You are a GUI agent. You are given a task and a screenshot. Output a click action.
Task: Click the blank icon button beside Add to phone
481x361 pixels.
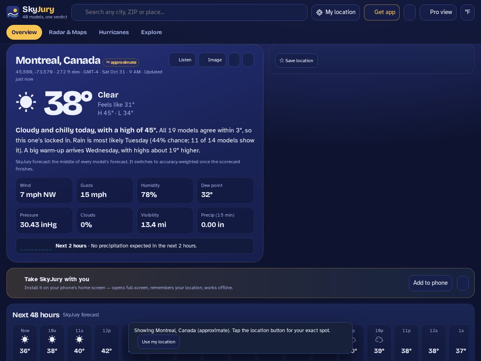463,283
